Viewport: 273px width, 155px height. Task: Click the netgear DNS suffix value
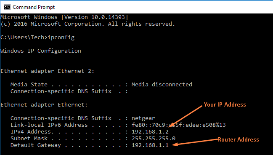coord(143,118)
